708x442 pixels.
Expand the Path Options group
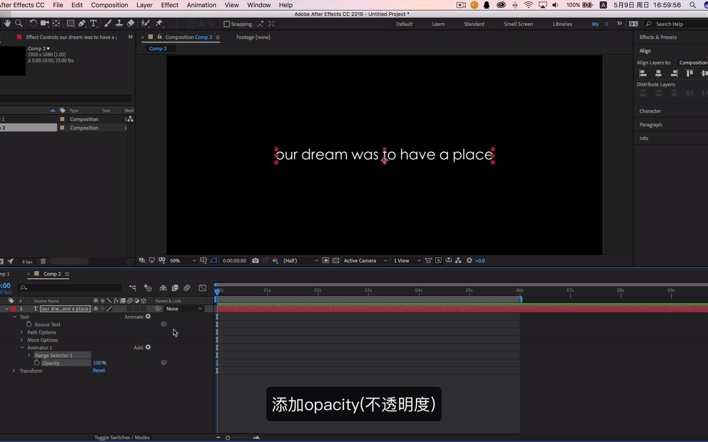[x=22, y=332]
